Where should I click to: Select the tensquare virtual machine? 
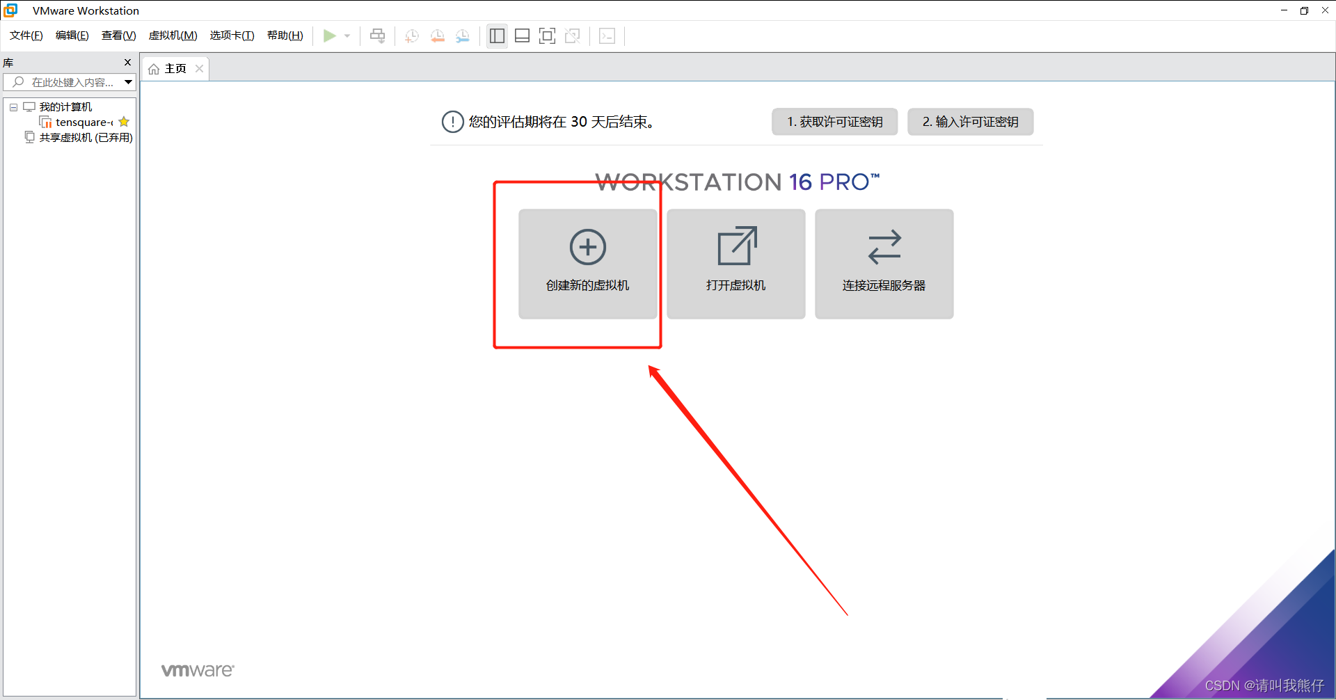pos(80,122)
